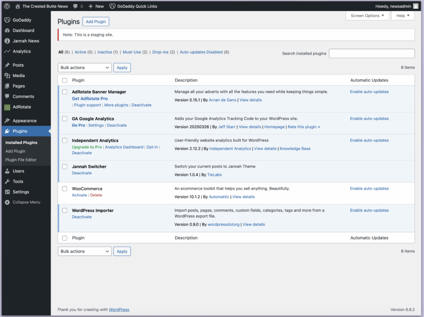This screenshot has width=424, height=317.
Task: Activate the WooCommerce plugin
Action: click(x=79, y=195)
